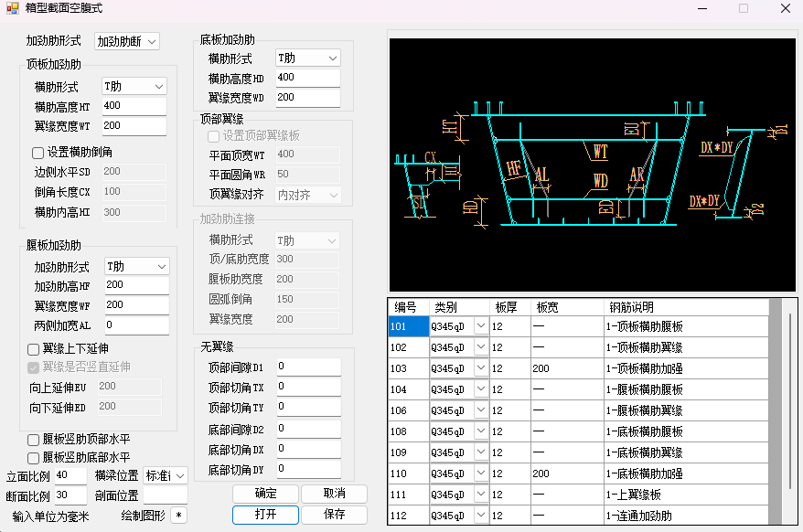The height and width of the screenshot is (532, 803).
Task: Click 底板 翼缘宽度WD input field
Action: pos(308,98)
